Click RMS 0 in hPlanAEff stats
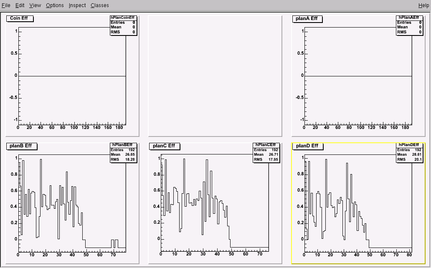 (409, 32)
